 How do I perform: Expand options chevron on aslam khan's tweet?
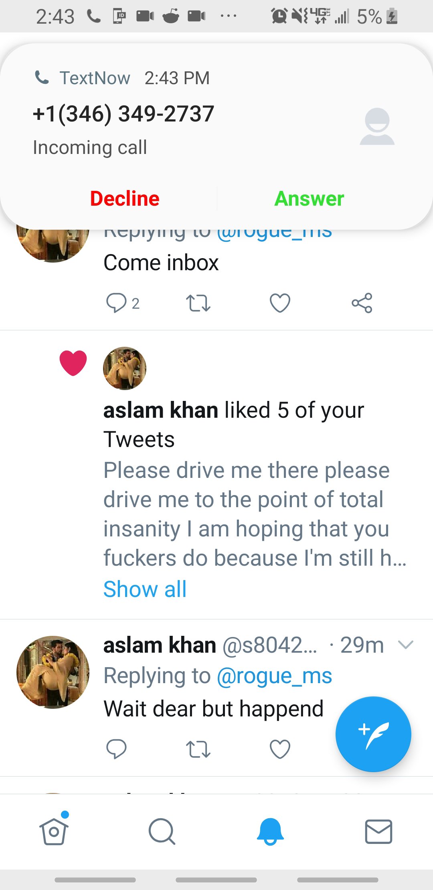pos(406,645)
